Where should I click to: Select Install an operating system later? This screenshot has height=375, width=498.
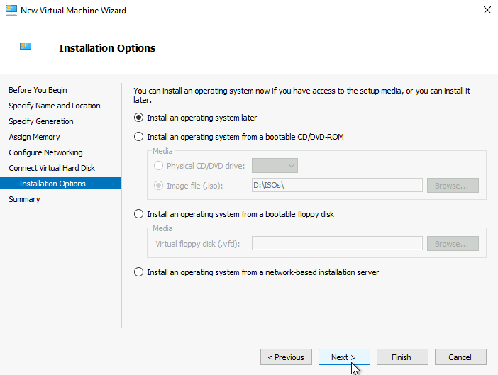(195, 118)
